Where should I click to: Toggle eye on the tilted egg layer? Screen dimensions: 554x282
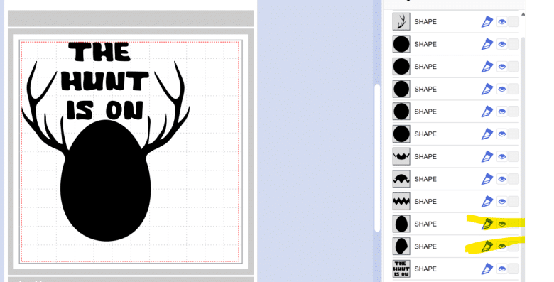[501, 246]
